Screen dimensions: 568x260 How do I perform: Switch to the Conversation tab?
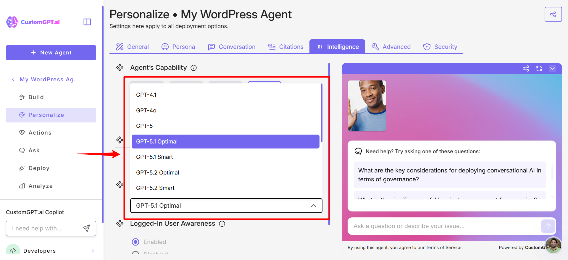coord(232,47)
